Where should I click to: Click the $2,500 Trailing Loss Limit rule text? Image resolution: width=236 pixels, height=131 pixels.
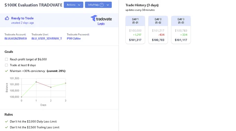(34, 128)
